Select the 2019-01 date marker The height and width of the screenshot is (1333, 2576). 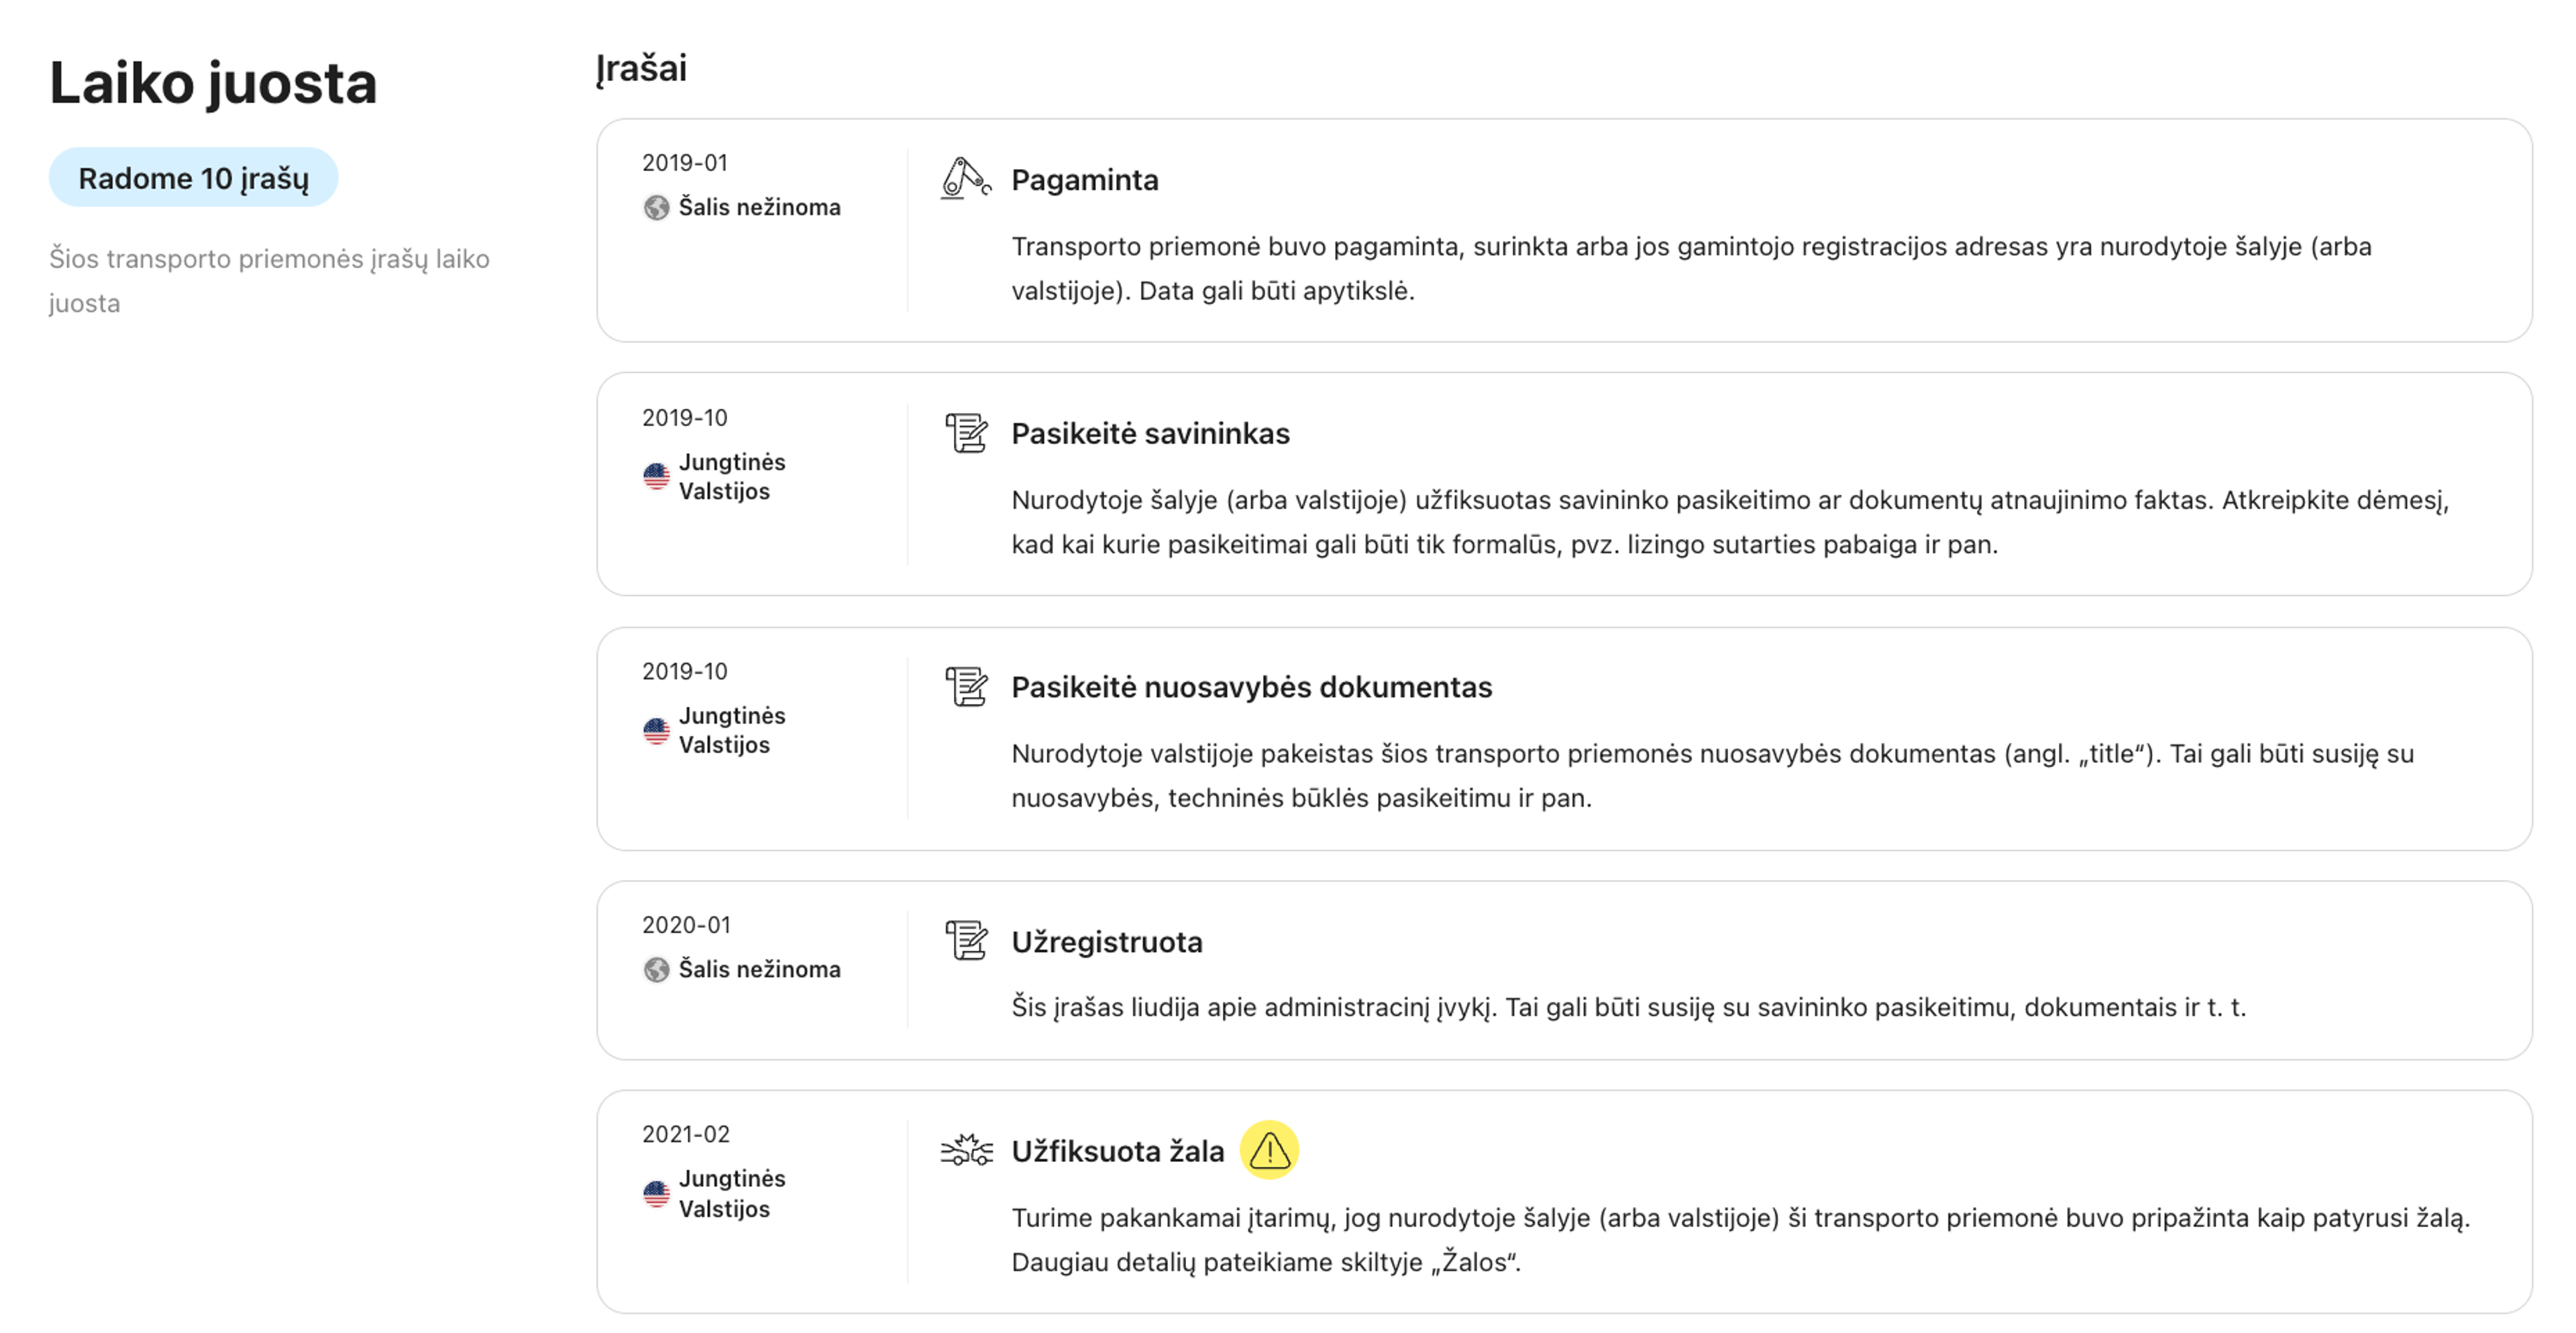click(685, 163)
